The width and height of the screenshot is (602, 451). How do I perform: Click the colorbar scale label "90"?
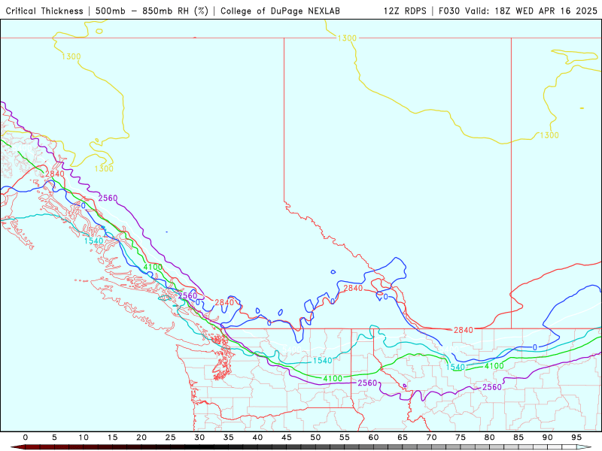[548, 437]
